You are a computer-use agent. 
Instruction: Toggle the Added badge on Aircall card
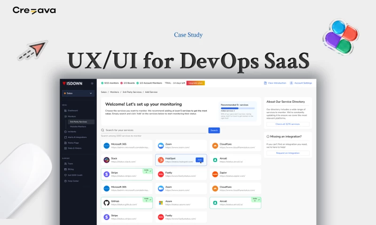[x=256, y=200]
